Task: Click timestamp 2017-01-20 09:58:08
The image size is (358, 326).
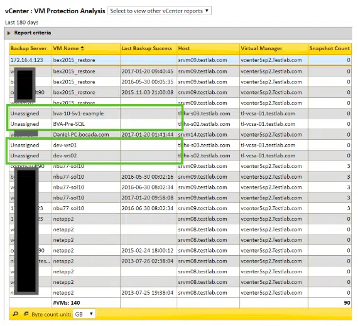Action: click(147, 197)
